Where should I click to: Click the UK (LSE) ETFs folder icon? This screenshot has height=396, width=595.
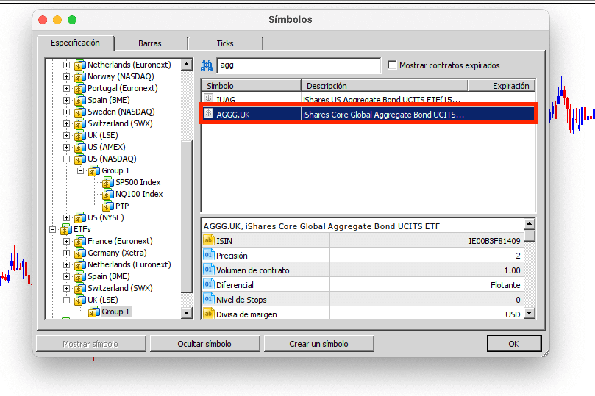tap(80, 300)
